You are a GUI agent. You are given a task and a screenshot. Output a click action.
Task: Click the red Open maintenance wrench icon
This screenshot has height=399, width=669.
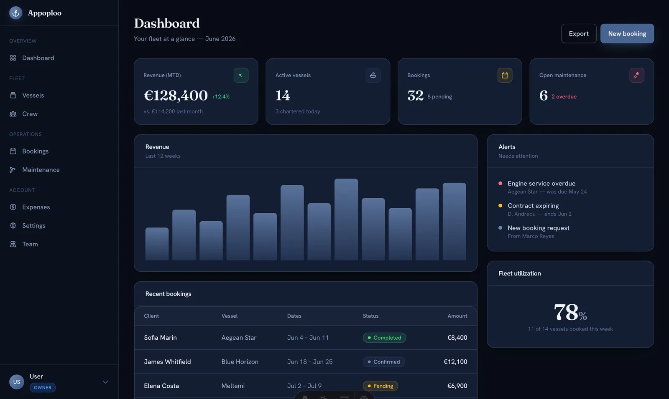tap(637, 75)
